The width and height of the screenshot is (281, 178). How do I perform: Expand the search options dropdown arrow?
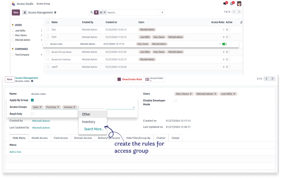coord(162,13)
